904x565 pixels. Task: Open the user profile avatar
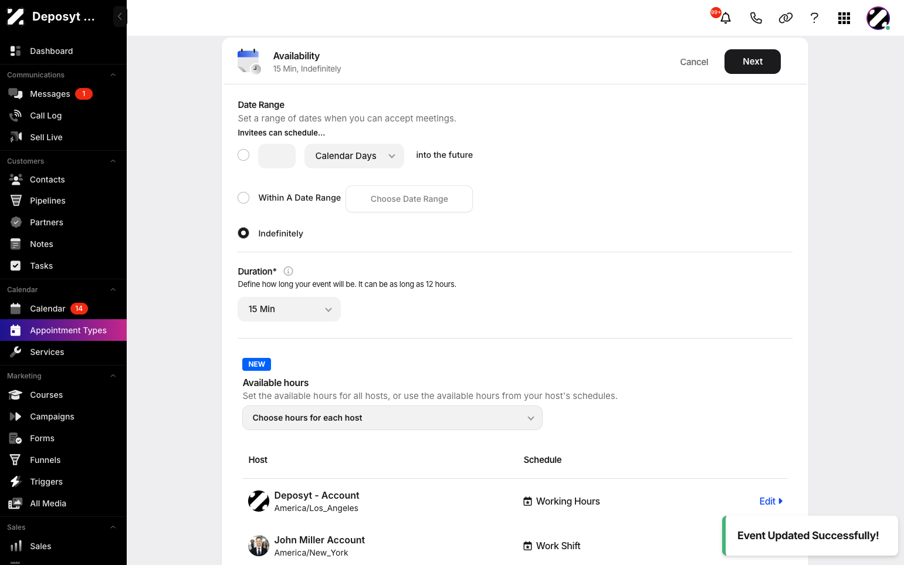tap(878, 18)
